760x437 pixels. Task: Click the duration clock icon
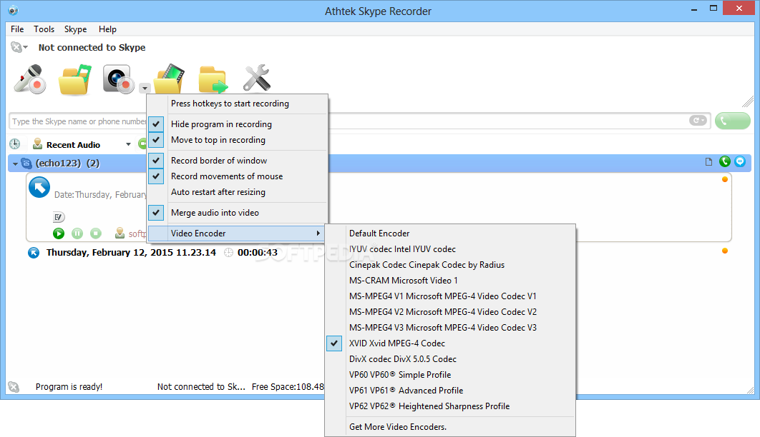click(229, 252)
